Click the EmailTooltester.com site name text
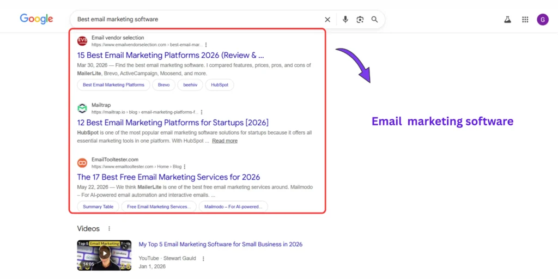 [x=115, y=160]
